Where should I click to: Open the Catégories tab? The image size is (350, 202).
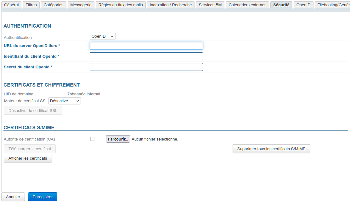(x=54, y=5)
